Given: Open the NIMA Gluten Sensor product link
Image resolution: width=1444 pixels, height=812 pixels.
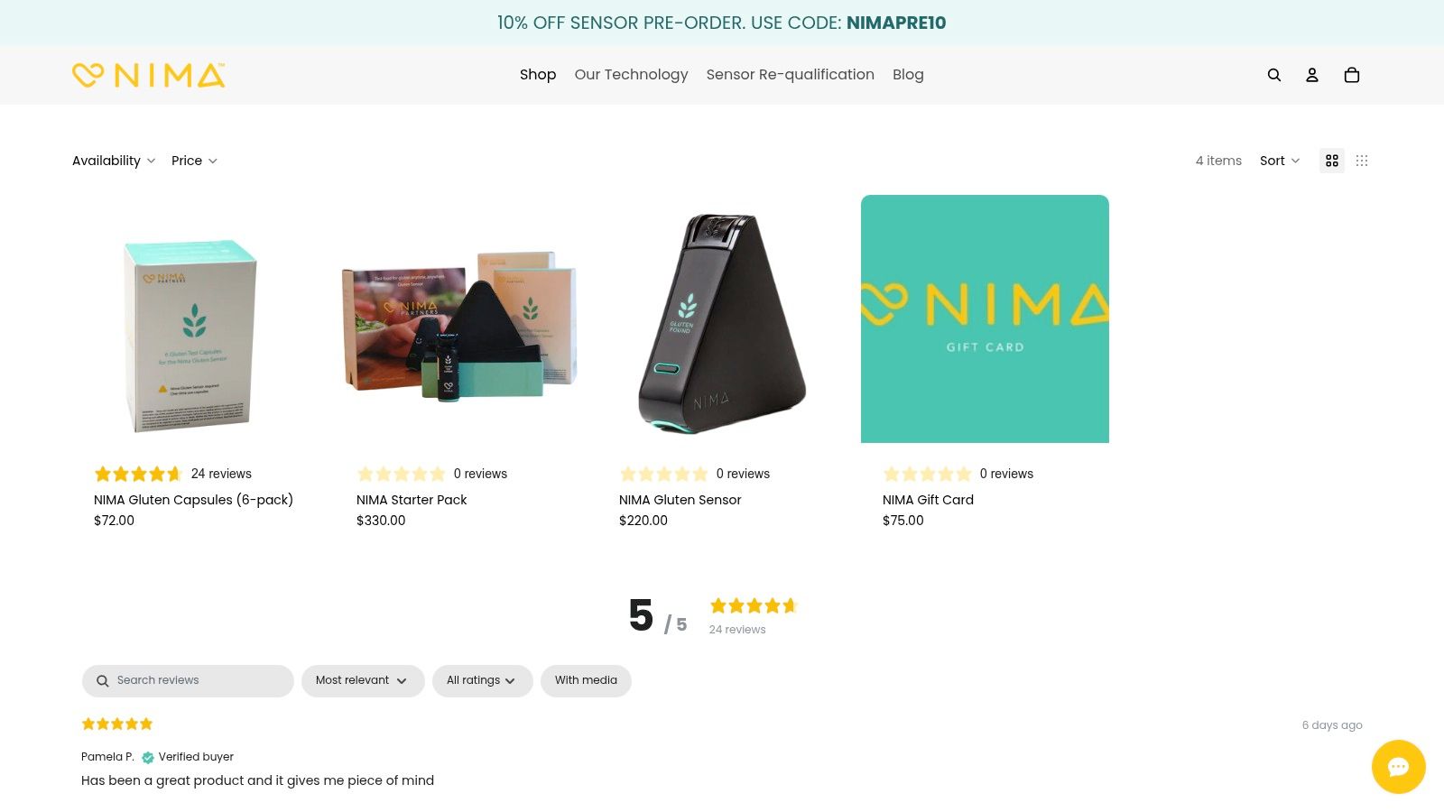Looking at the screenshot, I should click(x=680, y=499).
